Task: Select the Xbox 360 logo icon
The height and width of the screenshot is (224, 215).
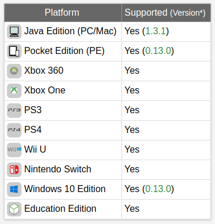Action: click(14, 71)
